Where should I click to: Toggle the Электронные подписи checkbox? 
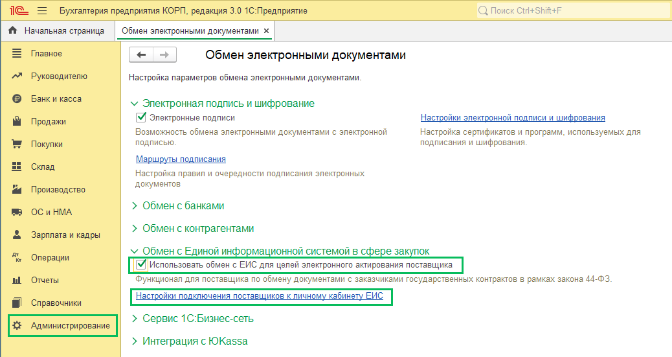[141, 117]
